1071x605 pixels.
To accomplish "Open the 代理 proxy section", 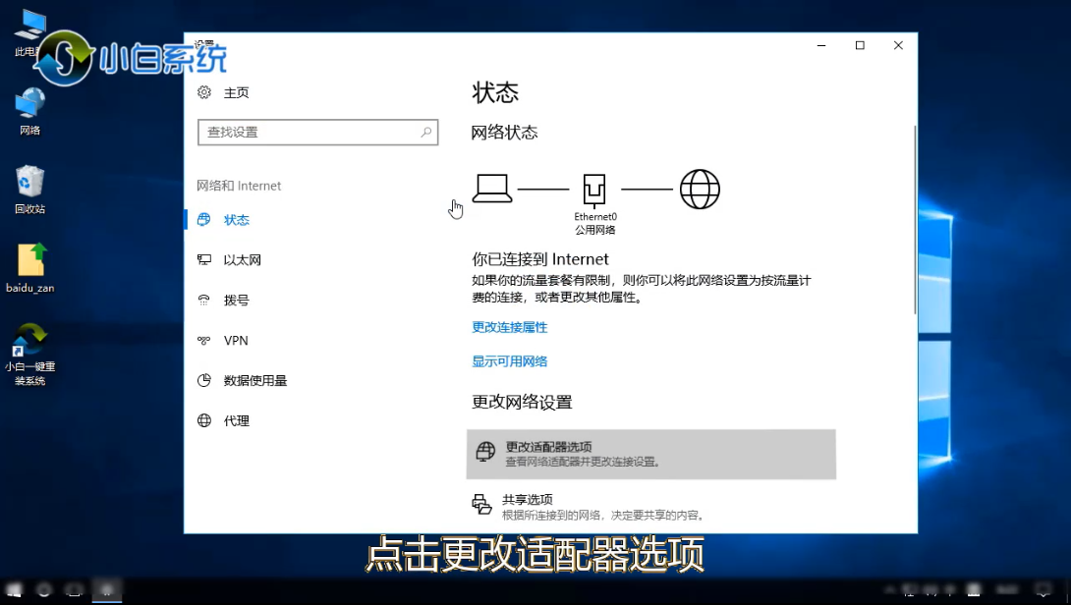I will pos(237,421).
